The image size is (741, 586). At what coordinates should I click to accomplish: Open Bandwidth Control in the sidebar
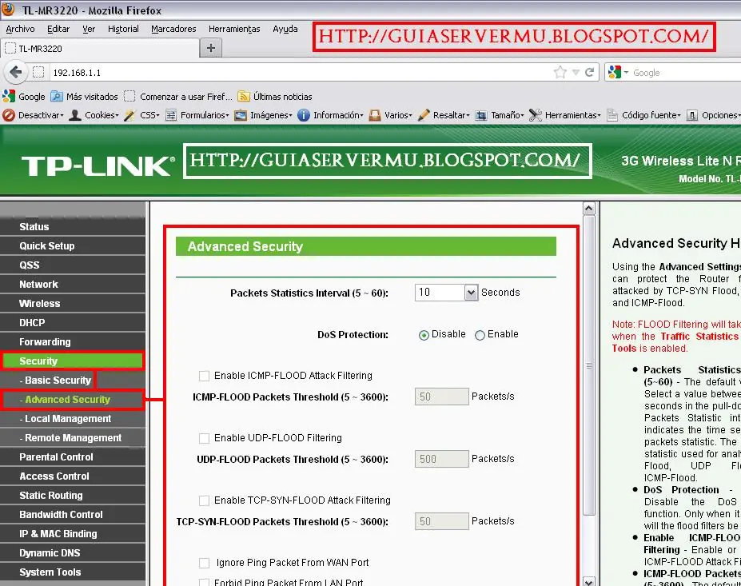73,515
